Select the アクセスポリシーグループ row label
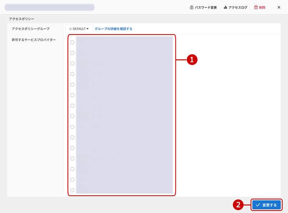 31,29
